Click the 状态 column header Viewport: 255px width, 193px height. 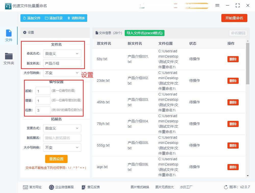(x=193, y=43)
